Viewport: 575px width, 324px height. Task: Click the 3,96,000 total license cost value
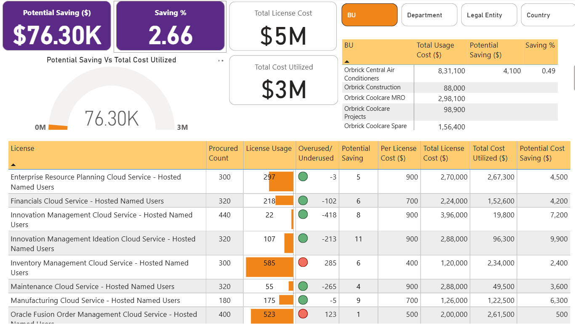(x=454, y=215)
